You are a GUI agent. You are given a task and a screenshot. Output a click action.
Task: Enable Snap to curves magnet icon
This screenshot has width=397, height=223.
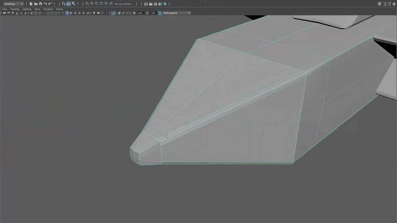(x=92, y=4)
